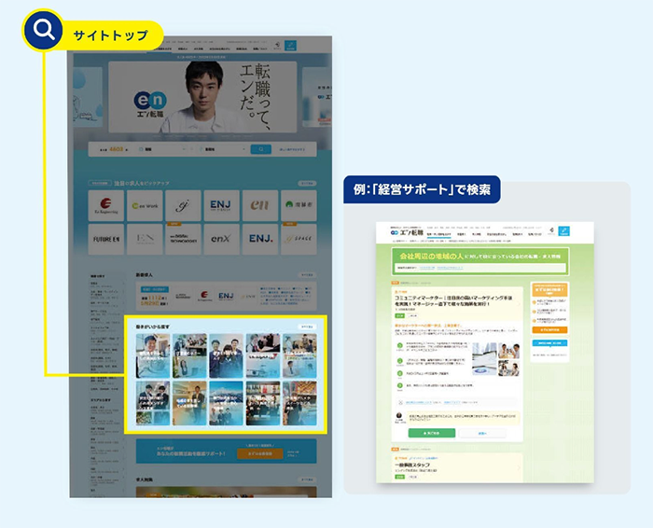Click 'see all' button beside job features heading
This screenshot has height=528, width=653.
click(307, 479)
